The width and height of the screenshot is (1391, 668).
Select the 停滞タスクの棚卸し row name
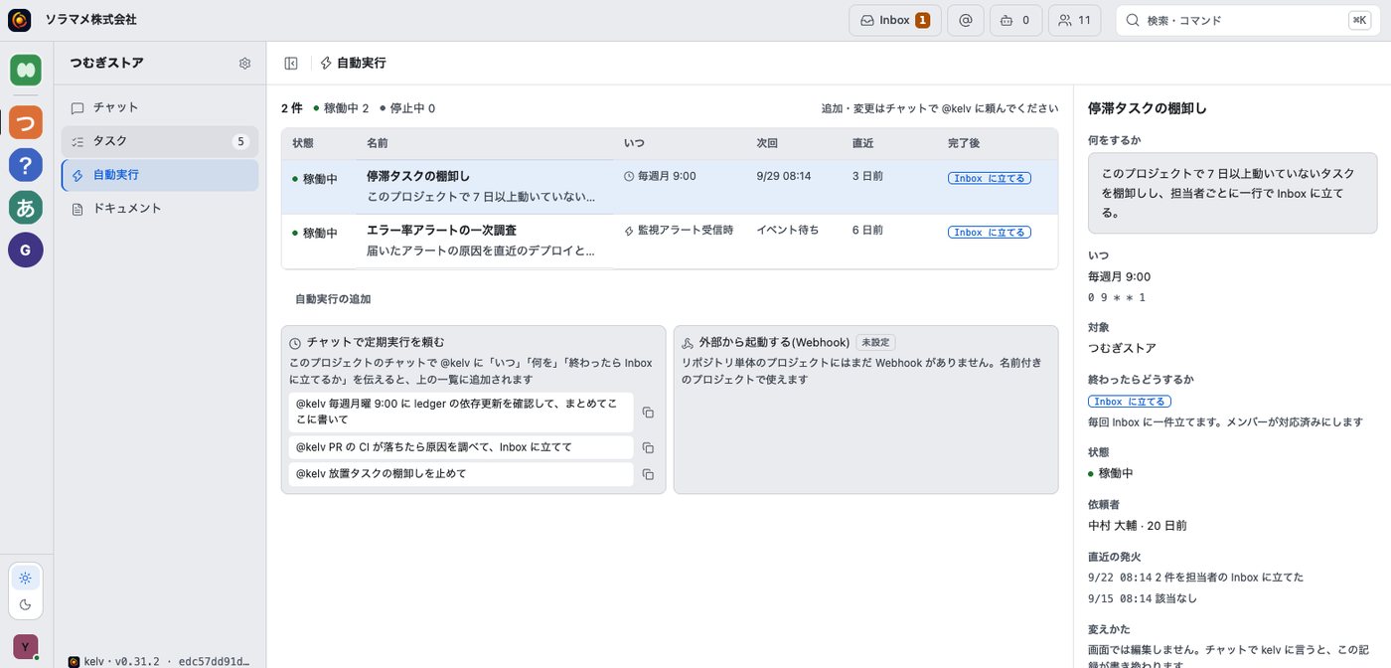pos(418,177)
